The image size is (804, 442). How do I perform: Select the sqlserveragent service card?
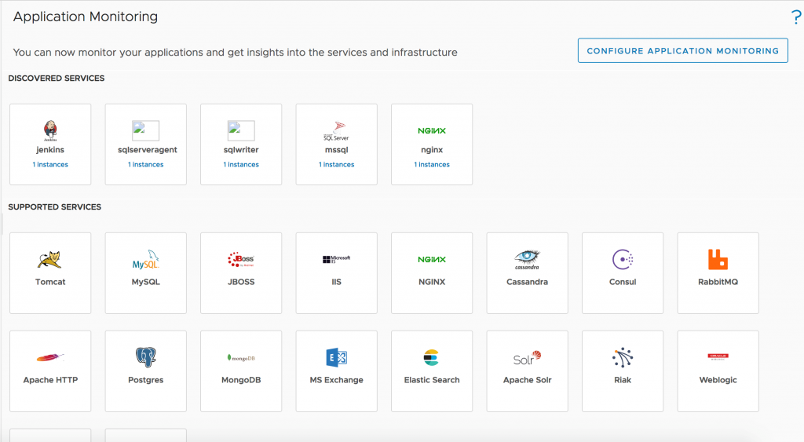pos(146,144)
